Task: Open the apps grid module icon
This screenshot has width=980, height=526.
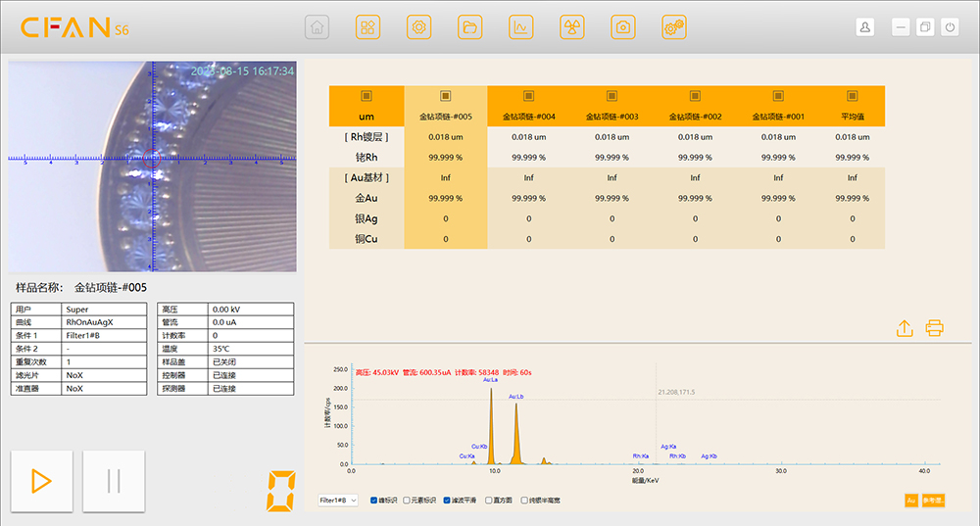Action: 367,27
